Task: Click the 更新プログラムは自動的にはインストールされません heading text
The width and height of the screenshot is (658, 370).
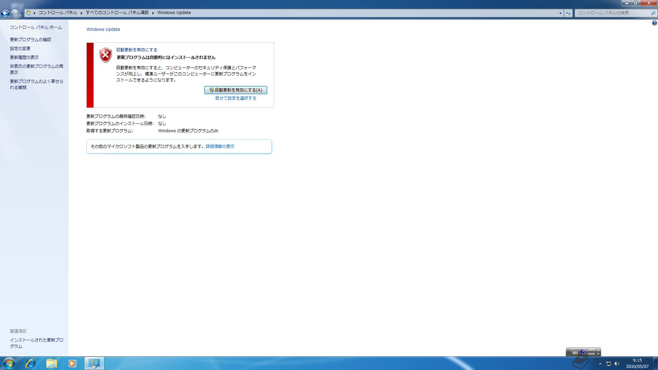Action: (166, 58)
